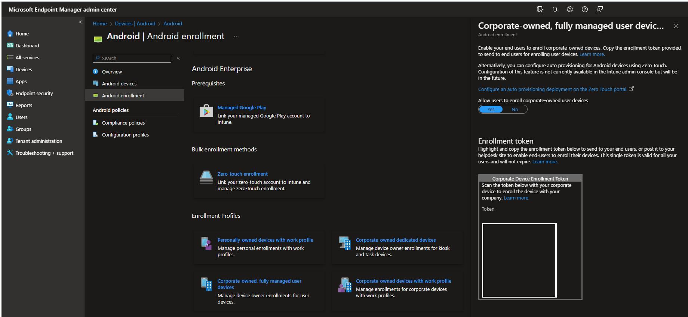The width and height of the screenshot is (688, 317).
Task: Open Zero Touch portal configuration link
Action: 553,90
